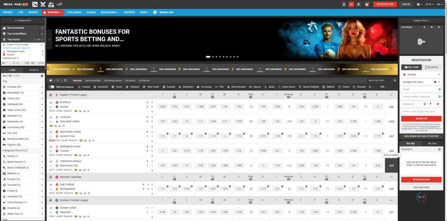
Task: Go to LIVE CASINO menu item
Action: [x=74, y=12]
